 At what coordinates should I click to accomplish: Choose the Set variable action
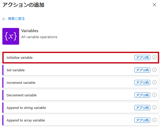(80, 70)
